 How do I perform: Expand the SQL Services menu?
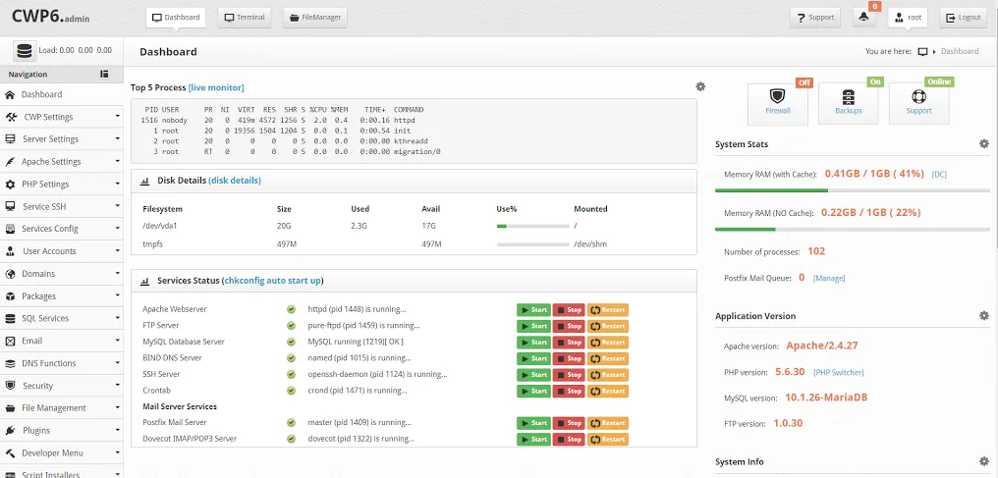[x=62, y=318]
